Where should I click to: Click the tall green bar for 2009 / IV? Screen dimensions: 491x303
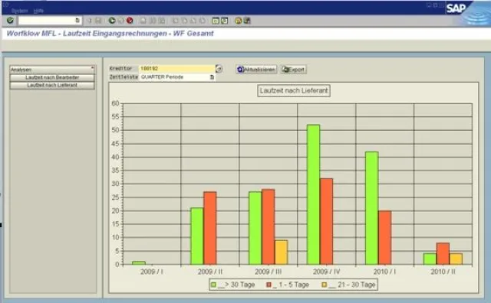[314, 194]
